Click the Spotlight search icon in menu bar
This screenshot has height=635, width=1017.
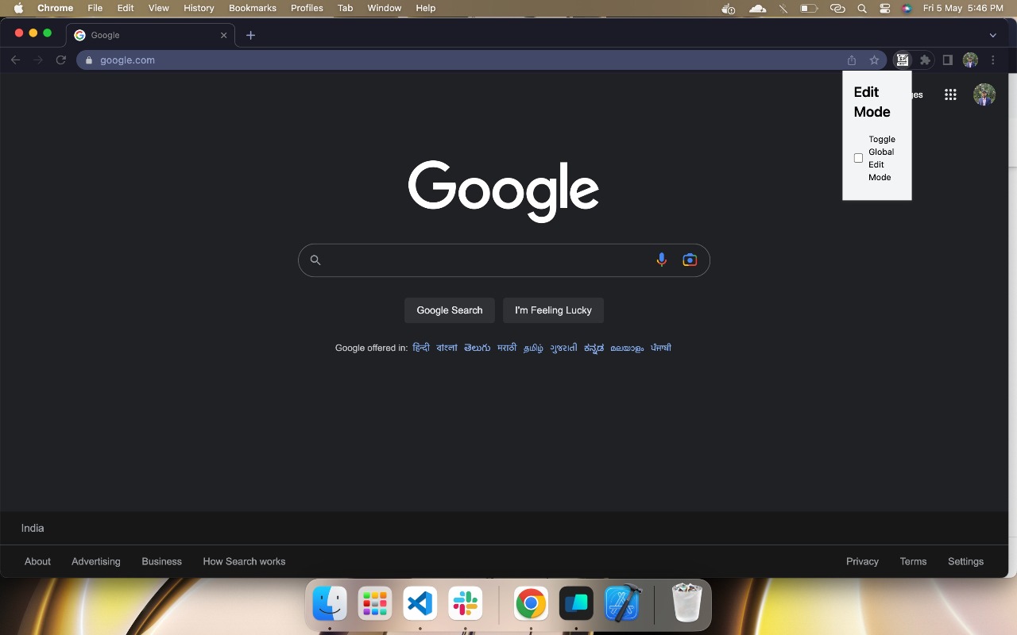coord(861,9)
